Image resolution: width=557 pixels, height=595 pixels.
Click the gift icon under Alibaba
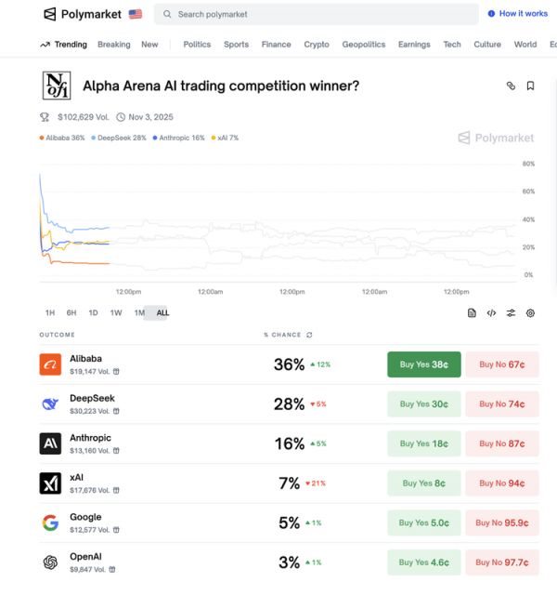[116, 371]
